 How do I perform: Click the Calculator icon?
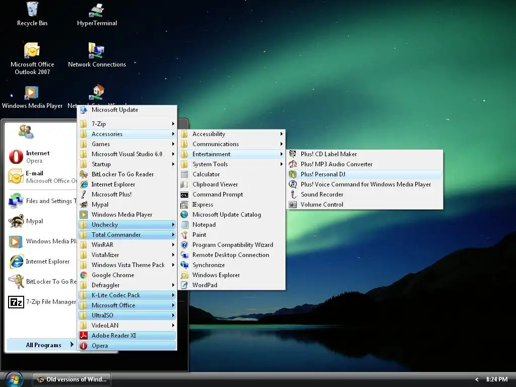[x=184, y=174]
